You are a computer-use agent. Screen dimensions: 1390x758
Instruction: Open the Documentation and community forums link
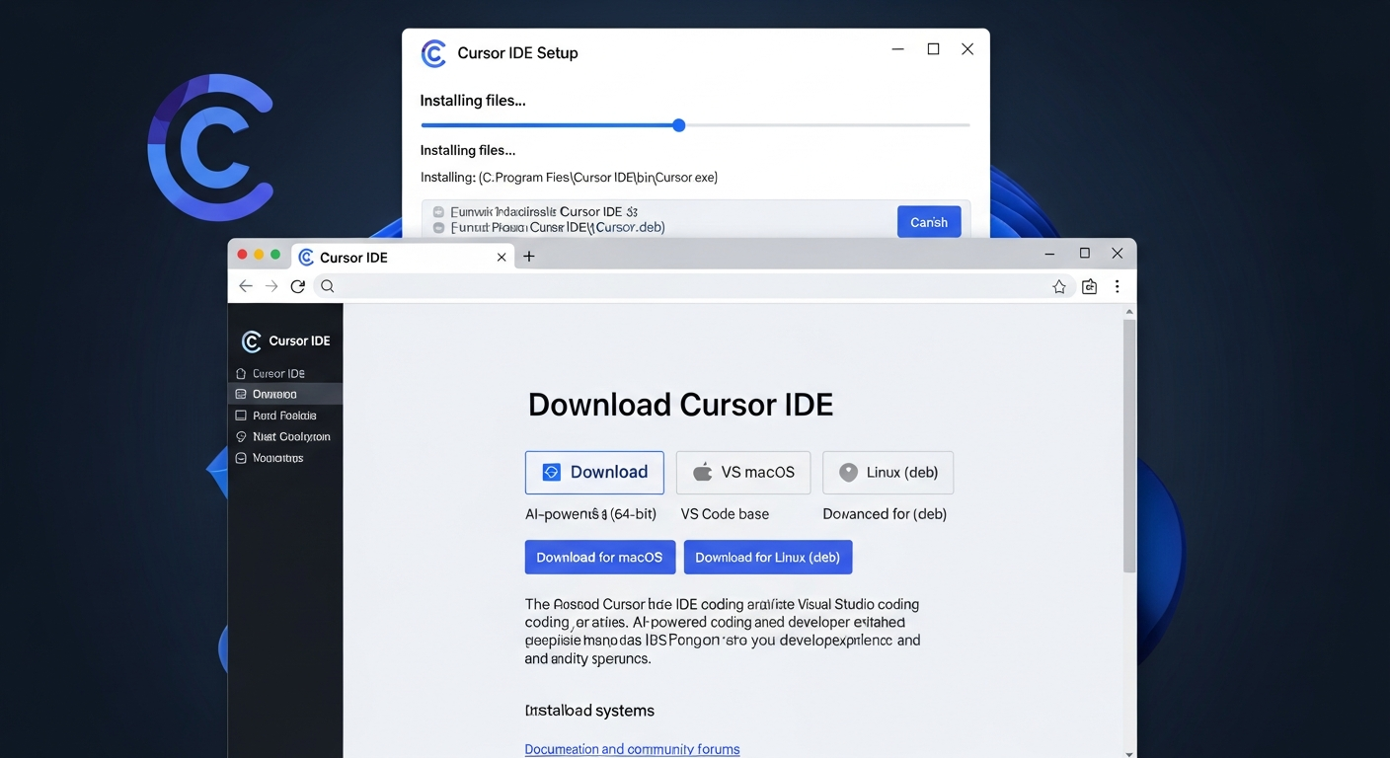(x=632, y=748)
